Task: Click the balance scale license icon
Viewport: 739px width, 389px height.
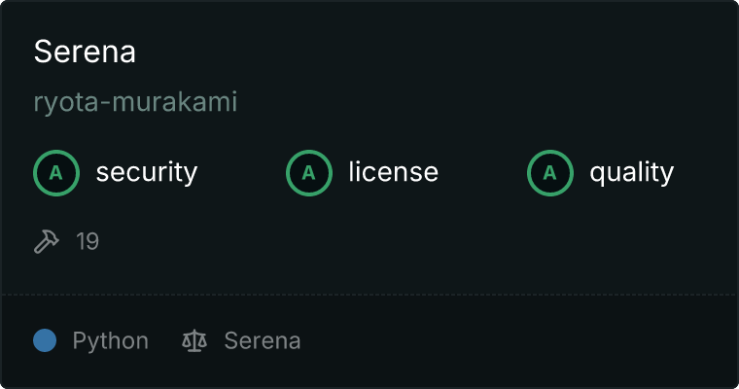Action: coord(194,341)
